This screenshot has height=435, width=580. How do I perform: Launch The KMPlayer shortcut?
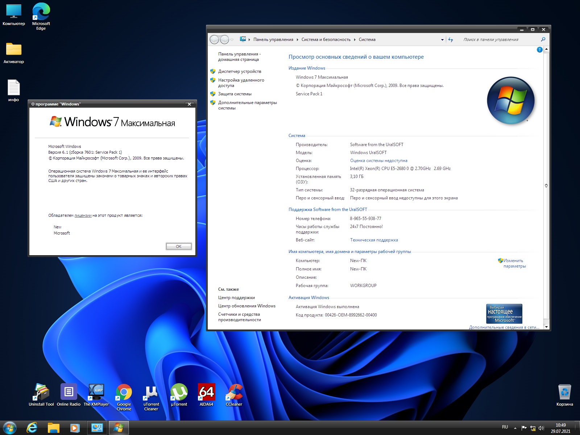click(96, 395)
